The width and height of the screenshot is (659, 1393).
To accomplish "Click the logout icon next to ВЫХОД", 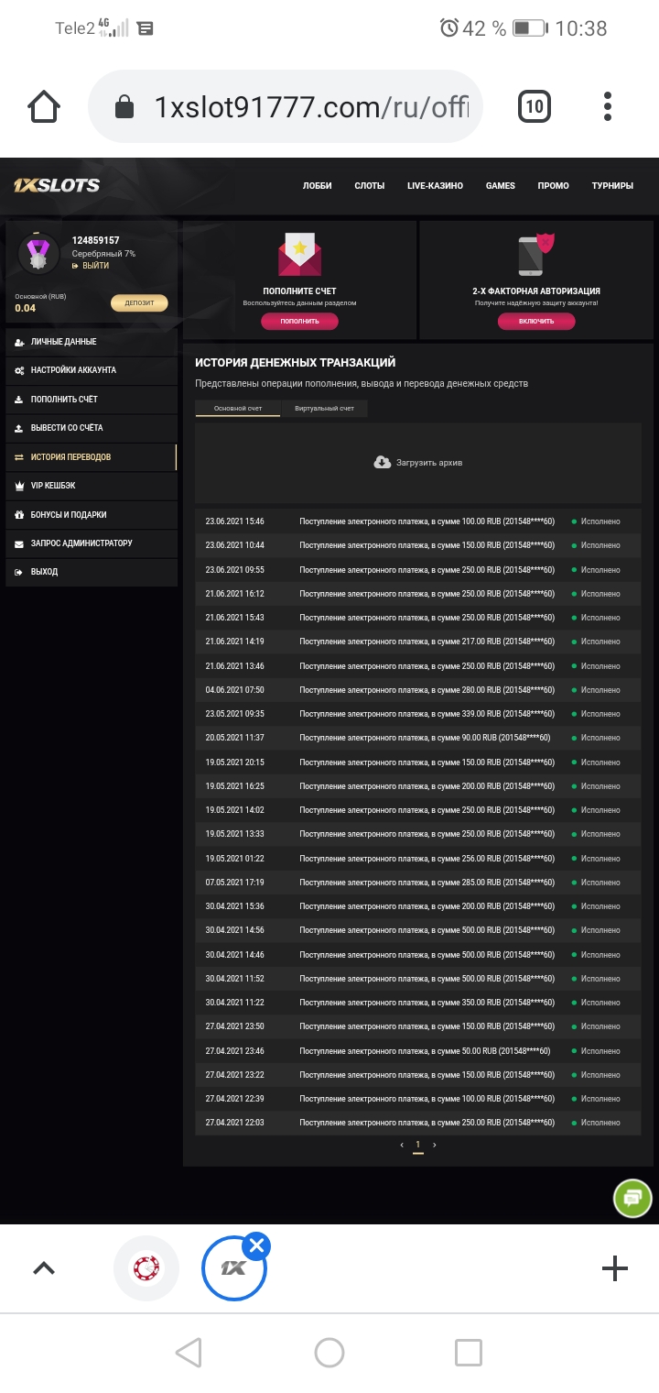I will click(20, 572).
